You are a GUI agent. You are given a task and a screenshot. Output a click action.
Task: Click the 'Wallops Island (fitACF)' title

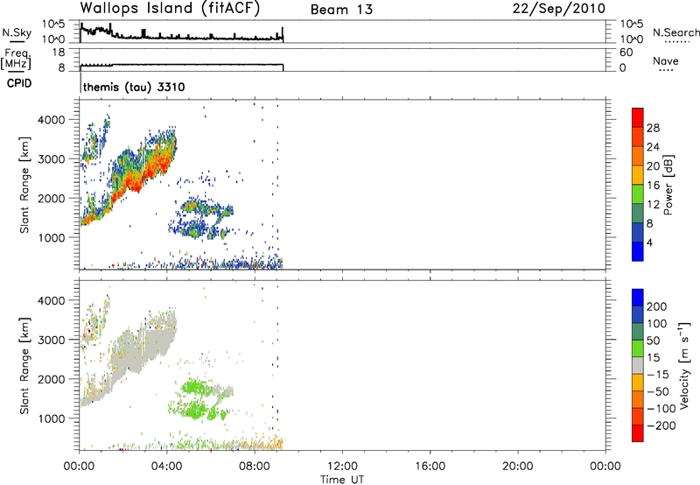(170, 9)
